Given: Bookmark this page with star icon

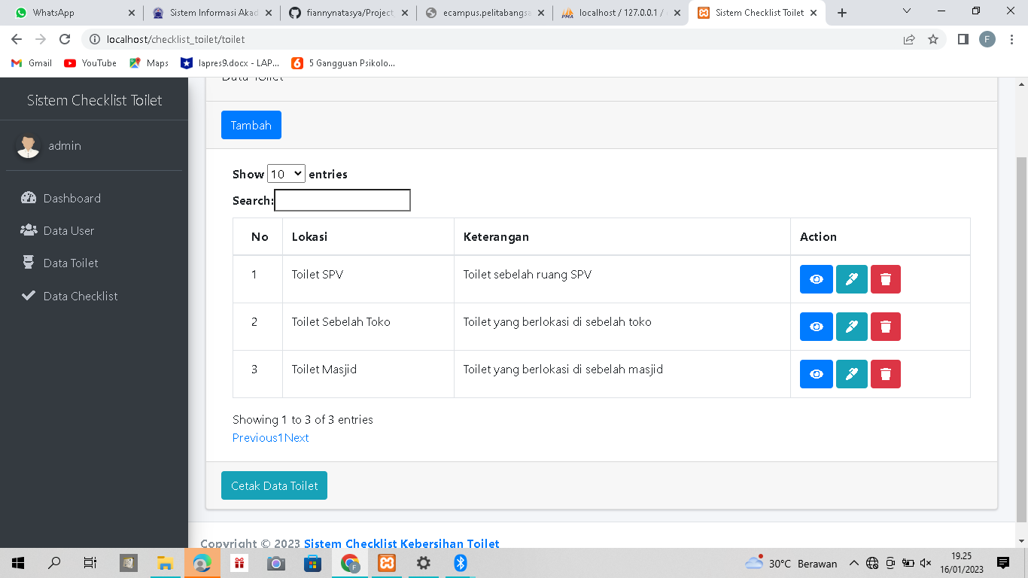Looking at the screenshot, I should 933,39.
